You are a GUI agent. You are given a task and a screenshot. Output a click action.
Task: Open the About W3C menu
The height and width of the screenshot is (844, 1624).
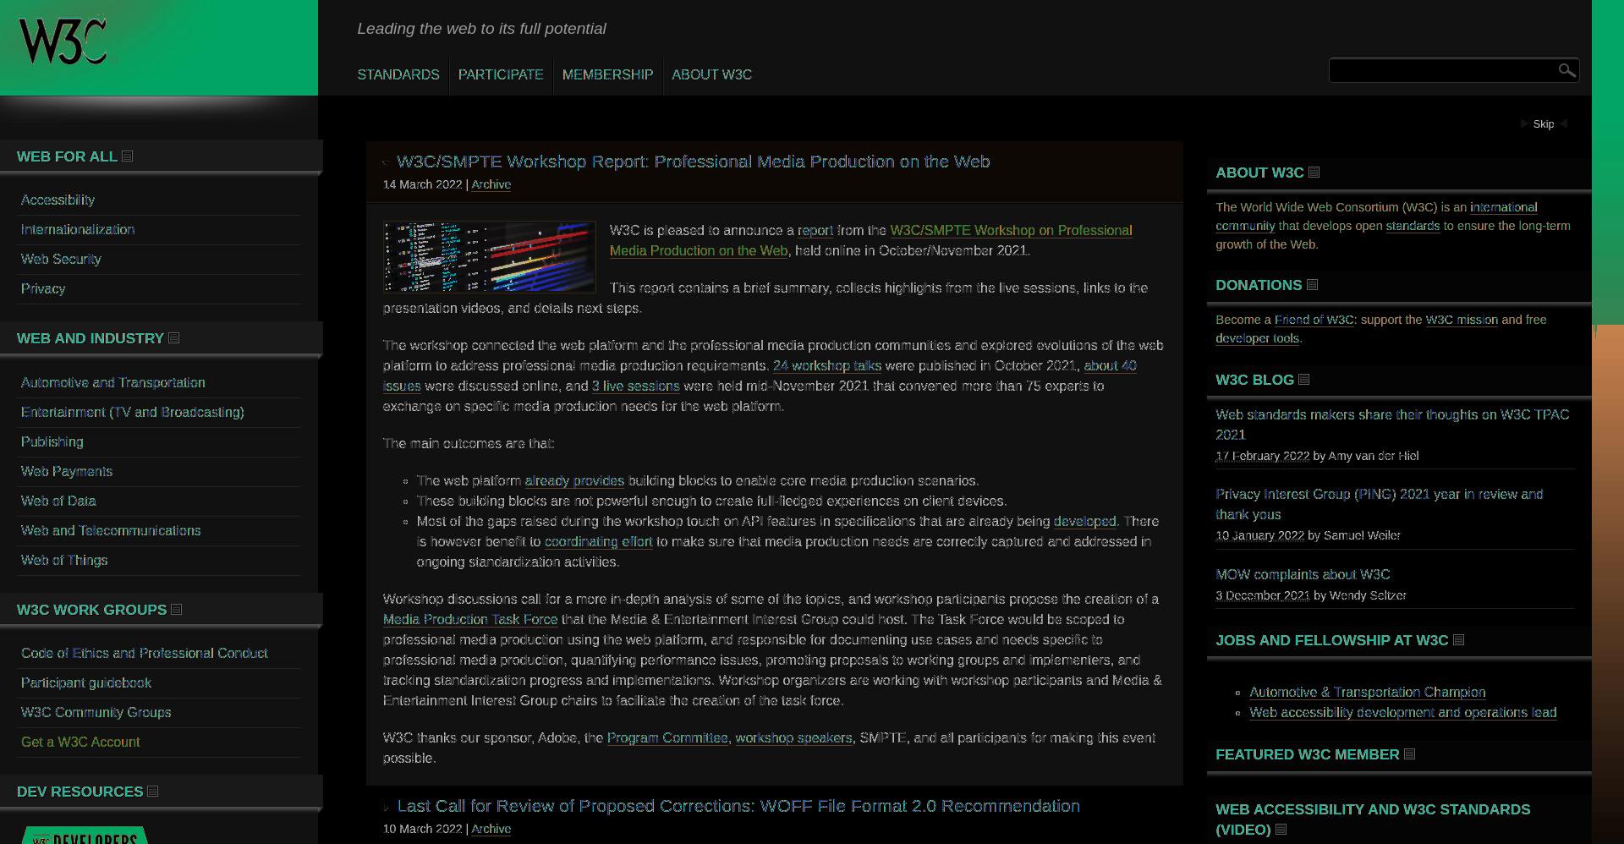click(x=712, y=74)
